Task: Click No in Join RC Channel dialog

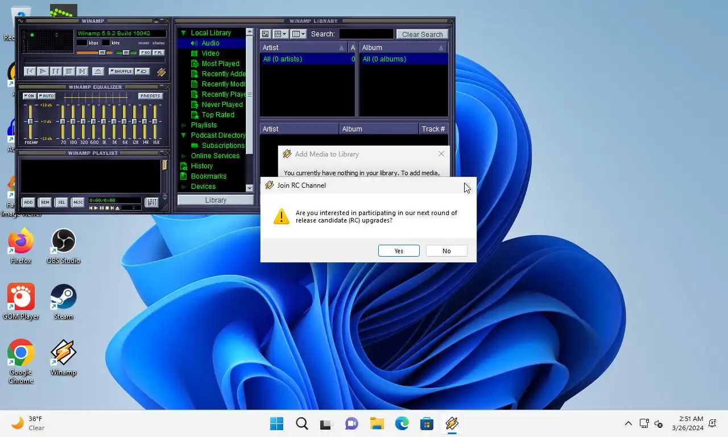Action: pos(446,251)
